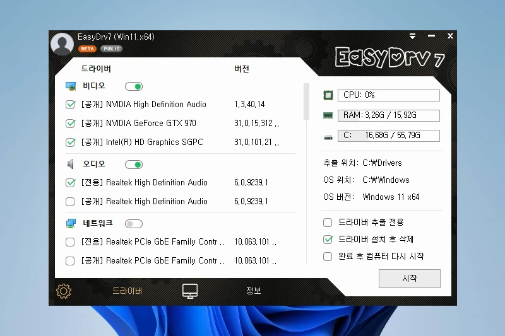Enable 드라이버 추출 전용 option

point(328,222)
